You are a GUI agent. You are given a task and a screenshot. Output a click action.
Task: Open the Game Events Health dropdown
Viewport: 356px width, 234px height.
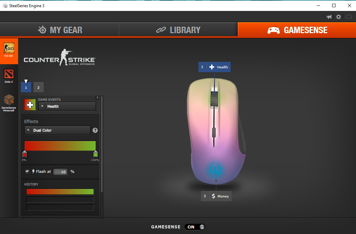coord(67,106)
